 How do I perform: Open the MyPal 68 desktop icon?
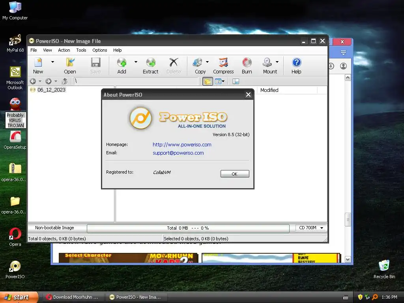[15, 43]
